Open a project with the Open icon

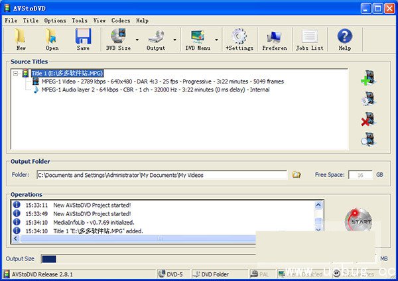(x=52, y=39)
